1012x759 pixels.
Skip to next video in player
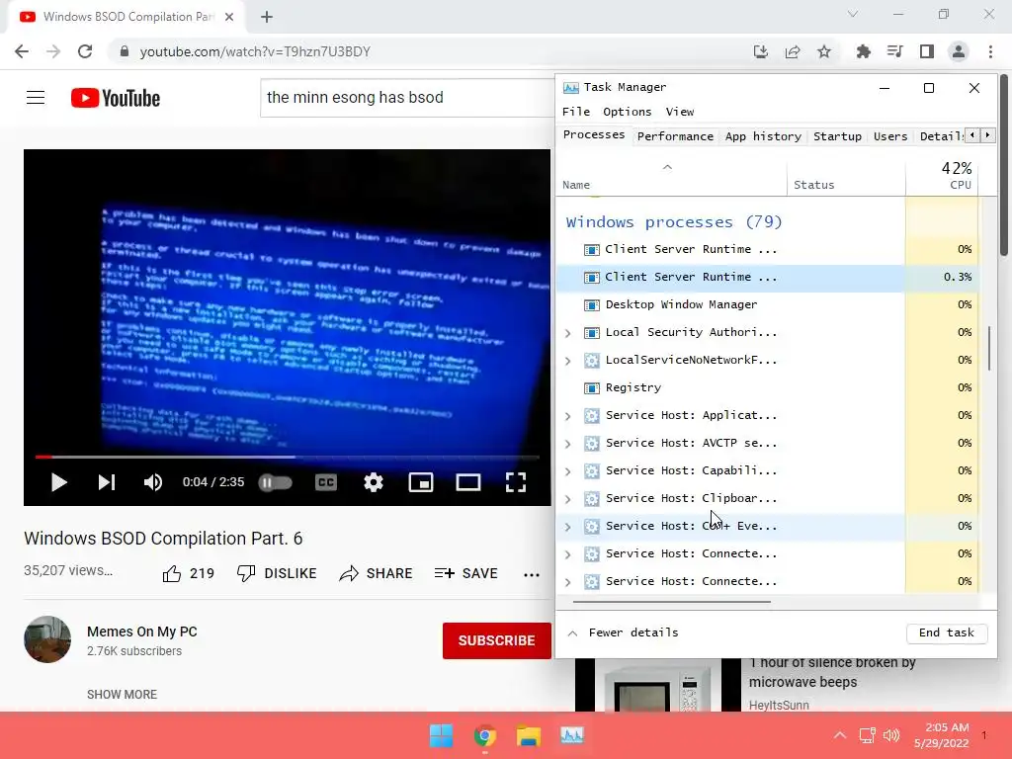click(x=107, y=482)
